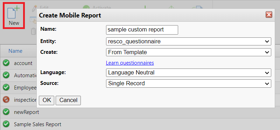Click the Activate toolbar button
Viewport: 280px width, 130px height.
(x=97, y=7)
